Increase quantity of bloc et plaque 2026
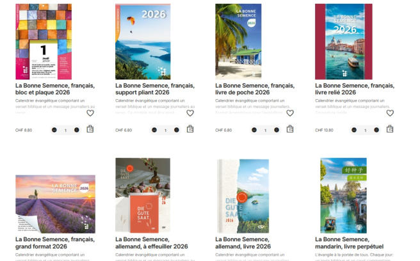The width and height of the screenshot is (420, 261). pyautogui.click(x=77, y=130)
